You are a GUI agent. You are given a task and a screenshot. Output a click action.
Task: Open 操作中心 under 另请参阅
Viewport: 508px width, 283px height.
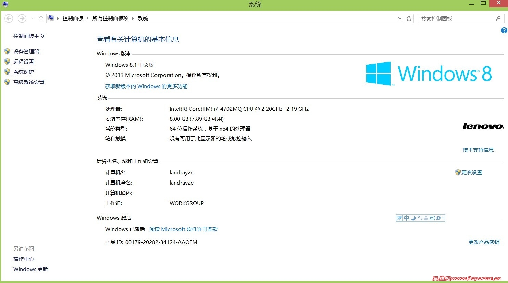24,259
